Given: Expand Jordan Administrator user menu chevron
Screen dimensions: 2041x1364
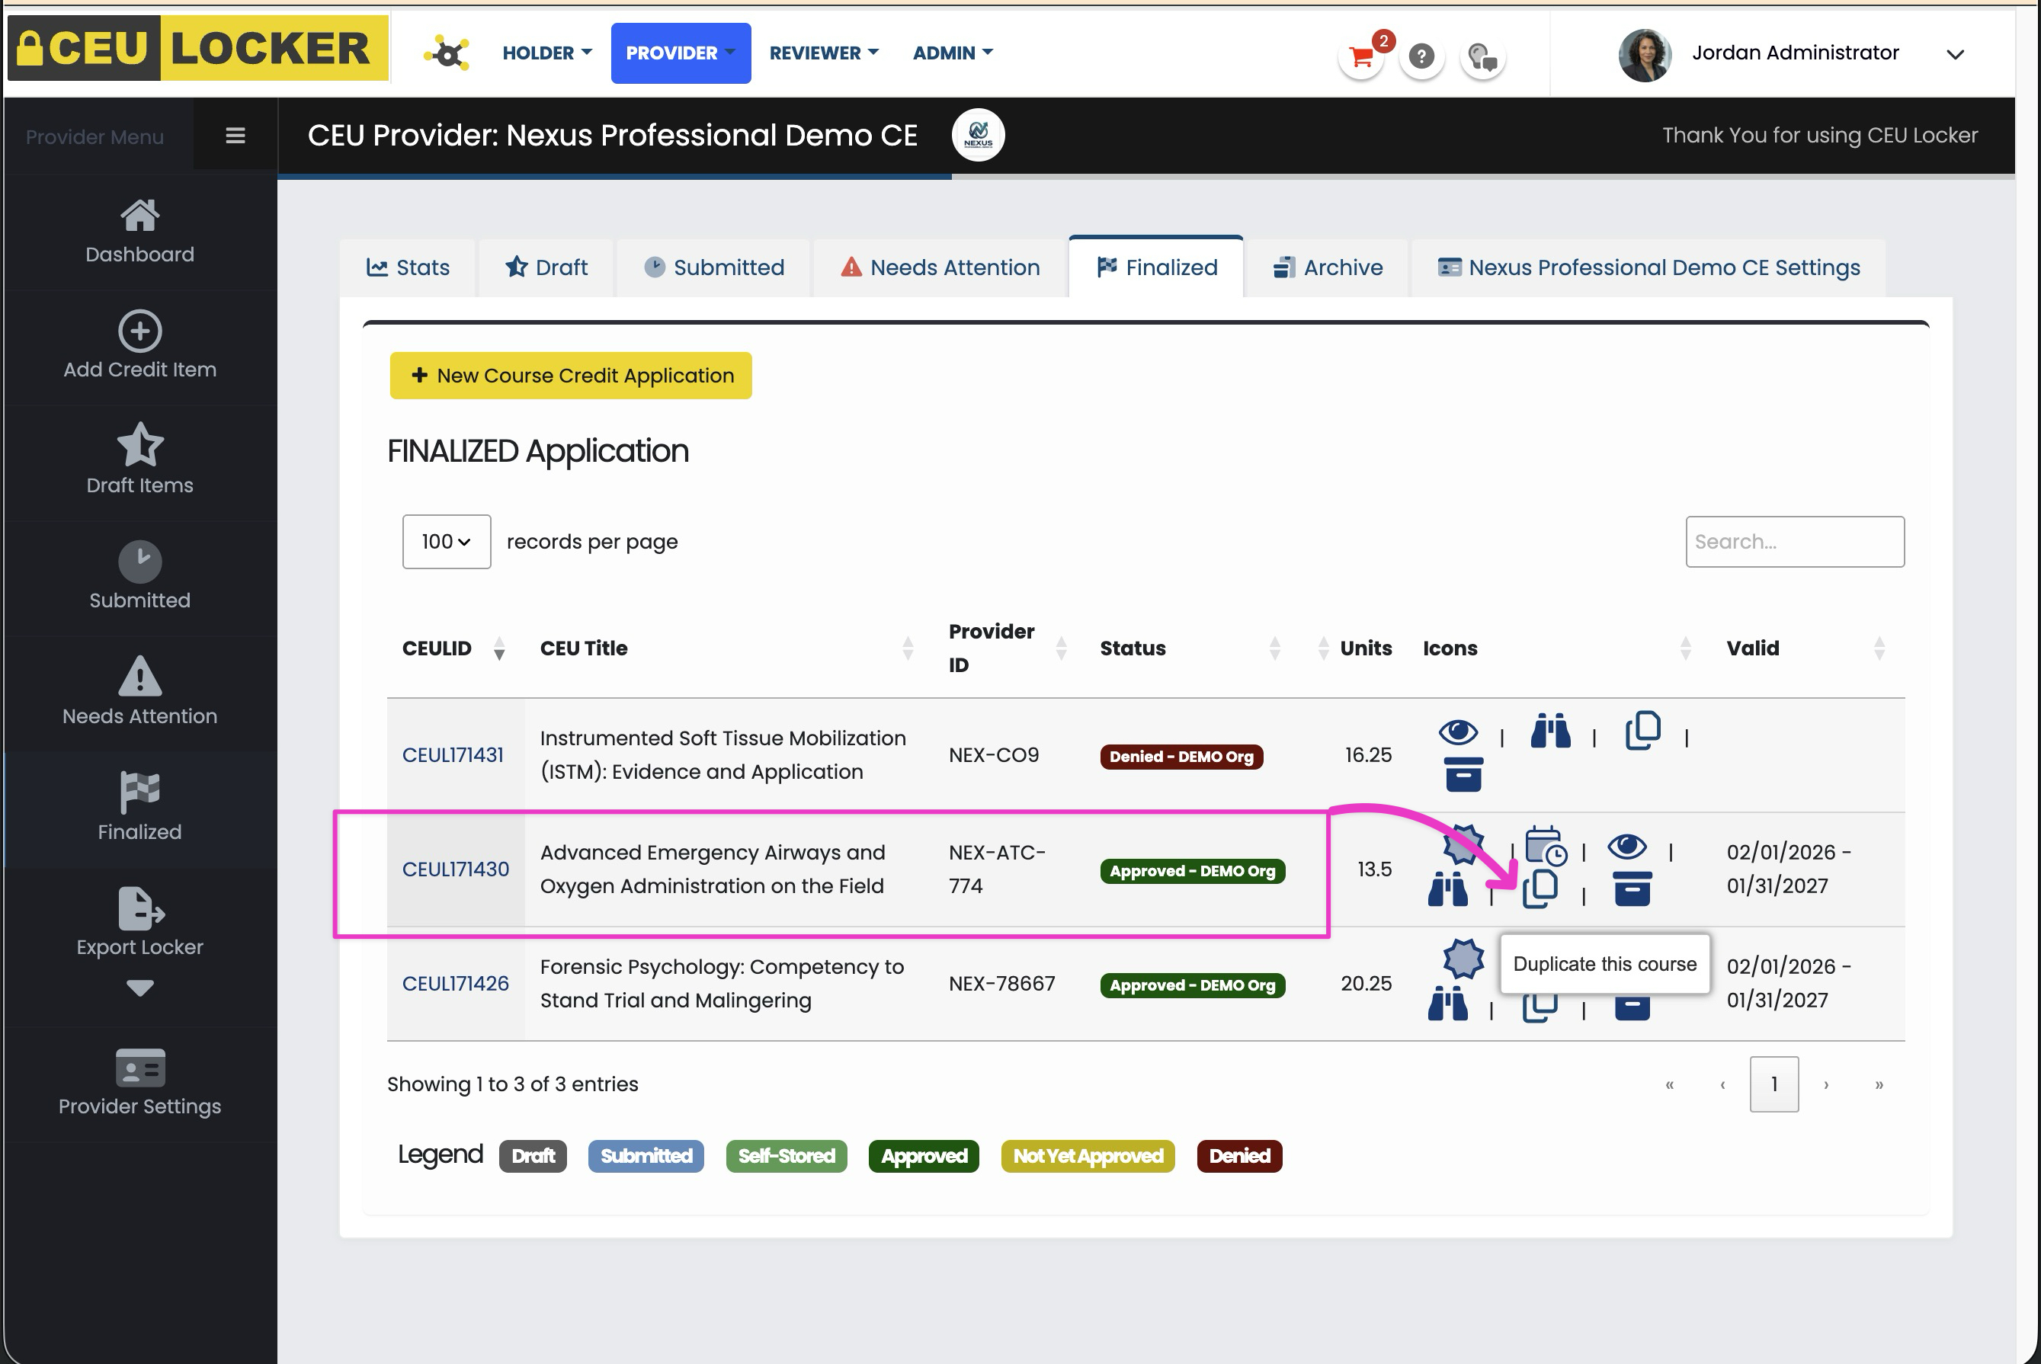Looking at the screenshot, I should tap(1955, 55).
